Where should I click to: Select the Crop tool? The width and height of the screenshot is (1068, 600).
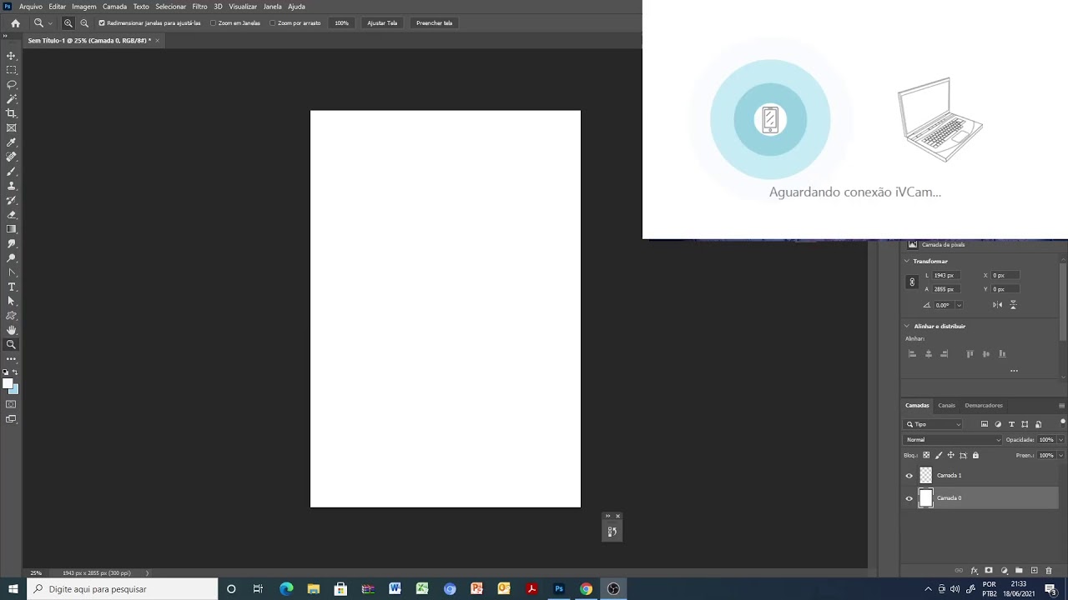pos(11,113)
